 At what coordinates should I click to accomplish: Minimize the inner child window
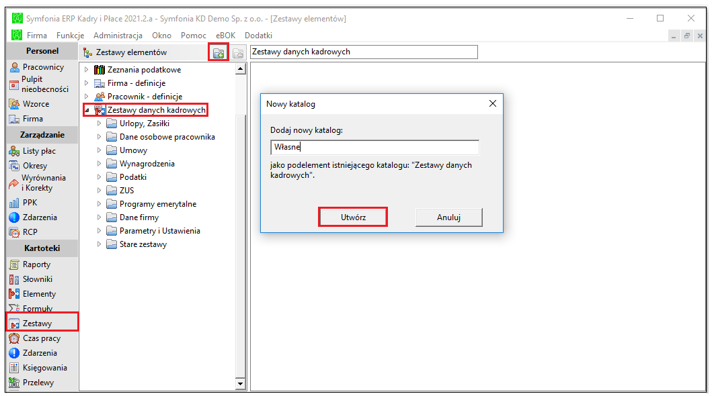674,36
